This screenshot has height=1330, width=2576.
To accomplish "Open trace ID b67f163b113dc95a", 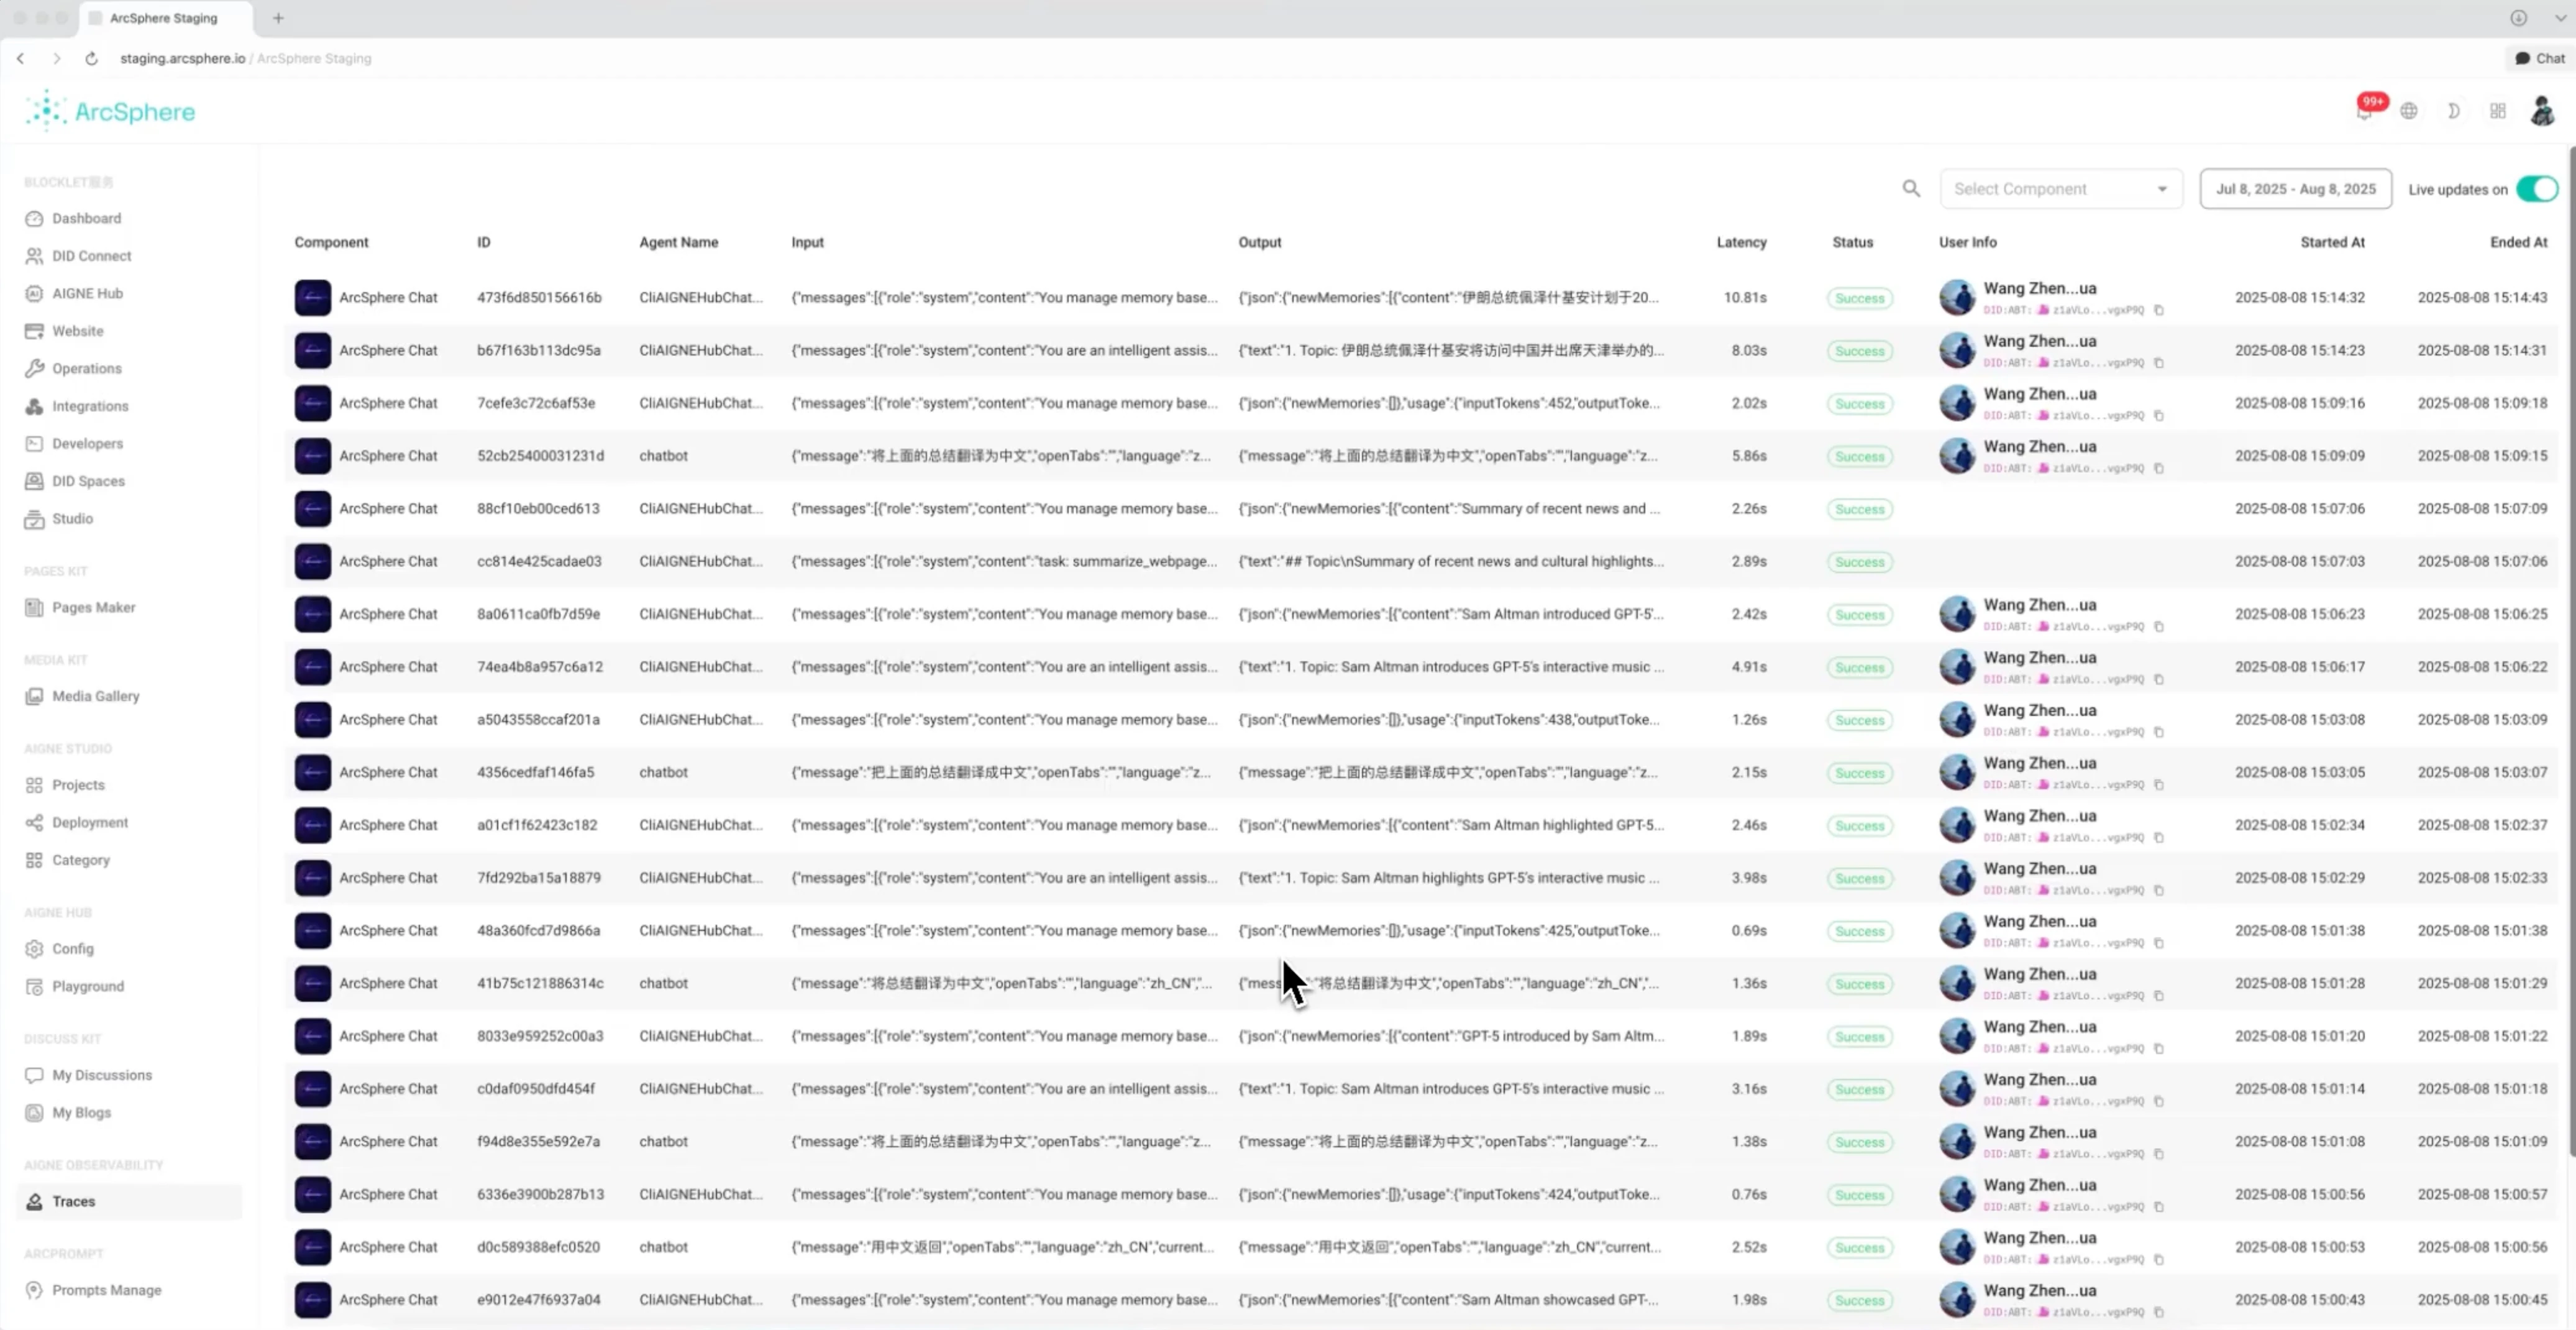I will 539,350.
